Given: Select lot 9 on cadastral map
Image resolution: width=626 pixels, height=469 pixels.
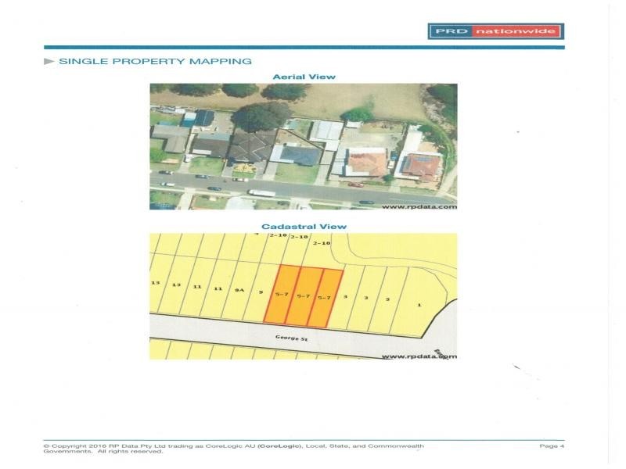Looking at the screenshot, I should click(259, 292).
